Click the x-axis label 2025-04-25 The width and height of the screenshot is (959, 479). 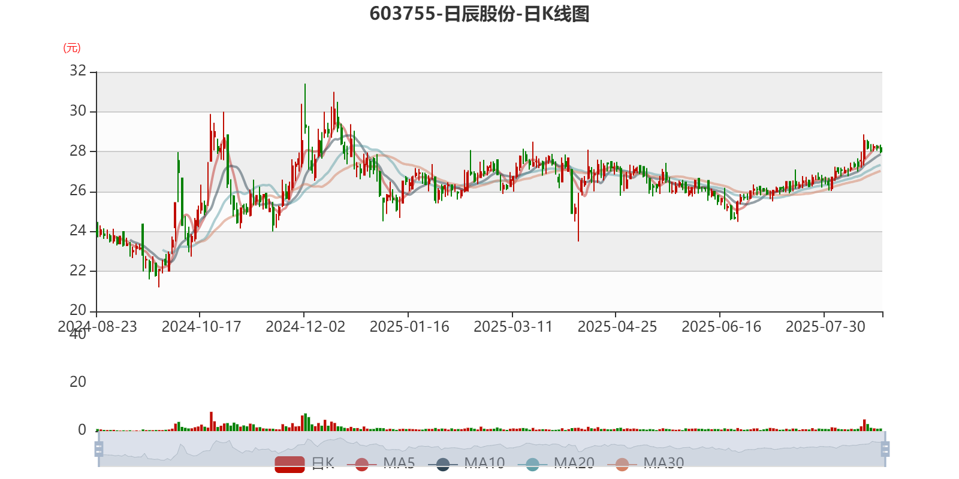click(617, 327)
